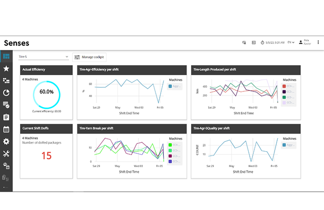
Task: Open the calendar icon in sidebar
Action: click(x=6, y=129)
